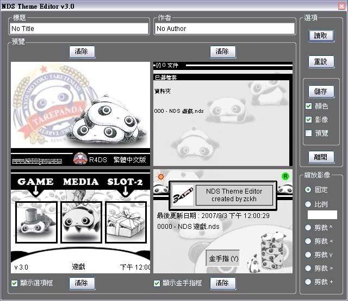Toggle the 顯示選項框 checkbox

pyautogui.click(x=15, y=283)
